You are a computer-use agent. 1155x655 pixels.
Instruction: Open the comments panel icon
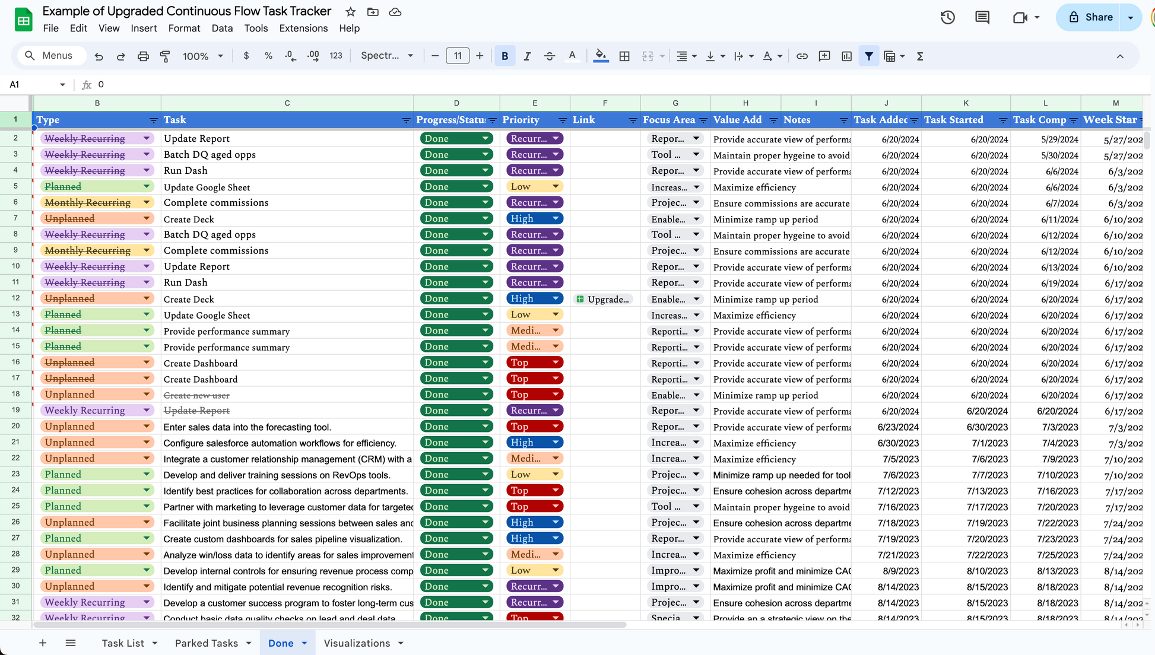click(x=982, y=17)
